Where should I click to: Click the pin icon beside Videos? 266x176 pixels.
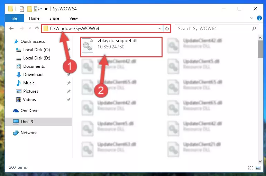[68, 100]
